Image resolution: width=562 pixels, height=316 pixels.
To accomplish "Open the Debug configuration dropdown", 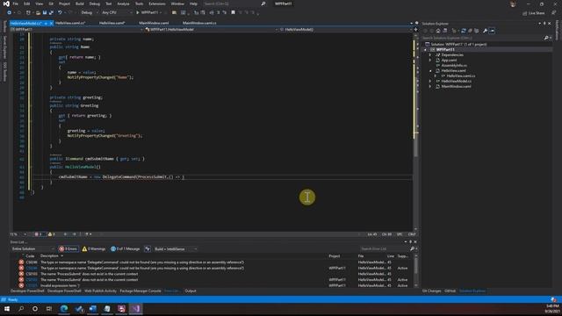I will [x=89, y=12].
